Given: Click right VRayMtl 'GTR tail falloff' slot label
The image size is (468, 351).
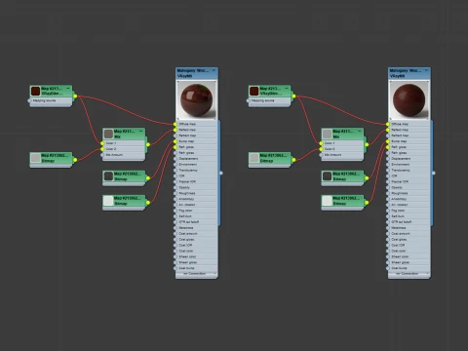Looking at the screenshot, I should [402, 222].
